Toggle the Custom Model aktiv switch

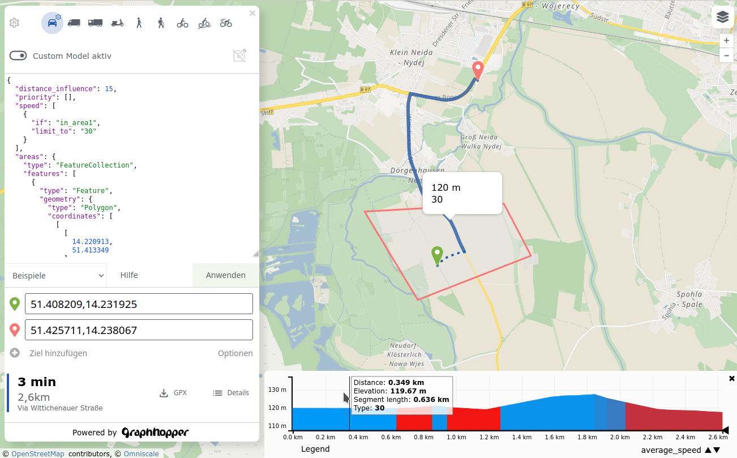[18, 55]
